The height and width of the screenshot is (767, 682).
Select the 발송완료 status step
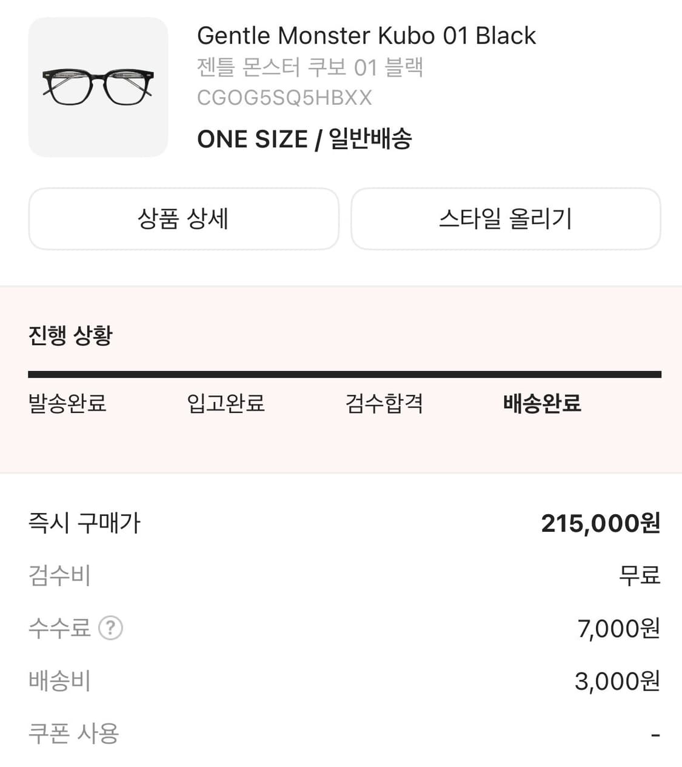click(x=67, y=403)
